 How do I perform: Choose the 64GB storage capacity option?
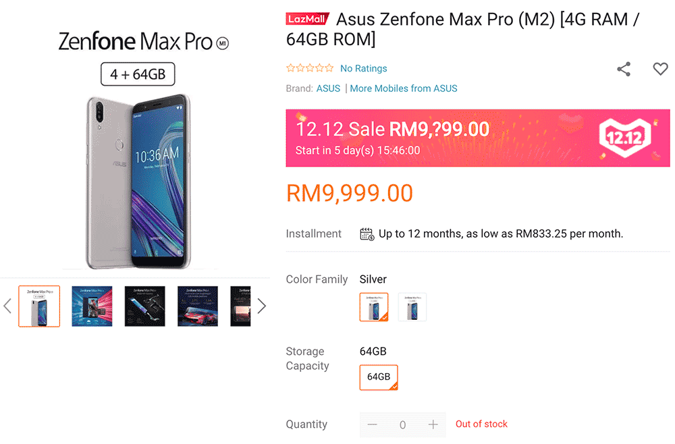(379, 377)
